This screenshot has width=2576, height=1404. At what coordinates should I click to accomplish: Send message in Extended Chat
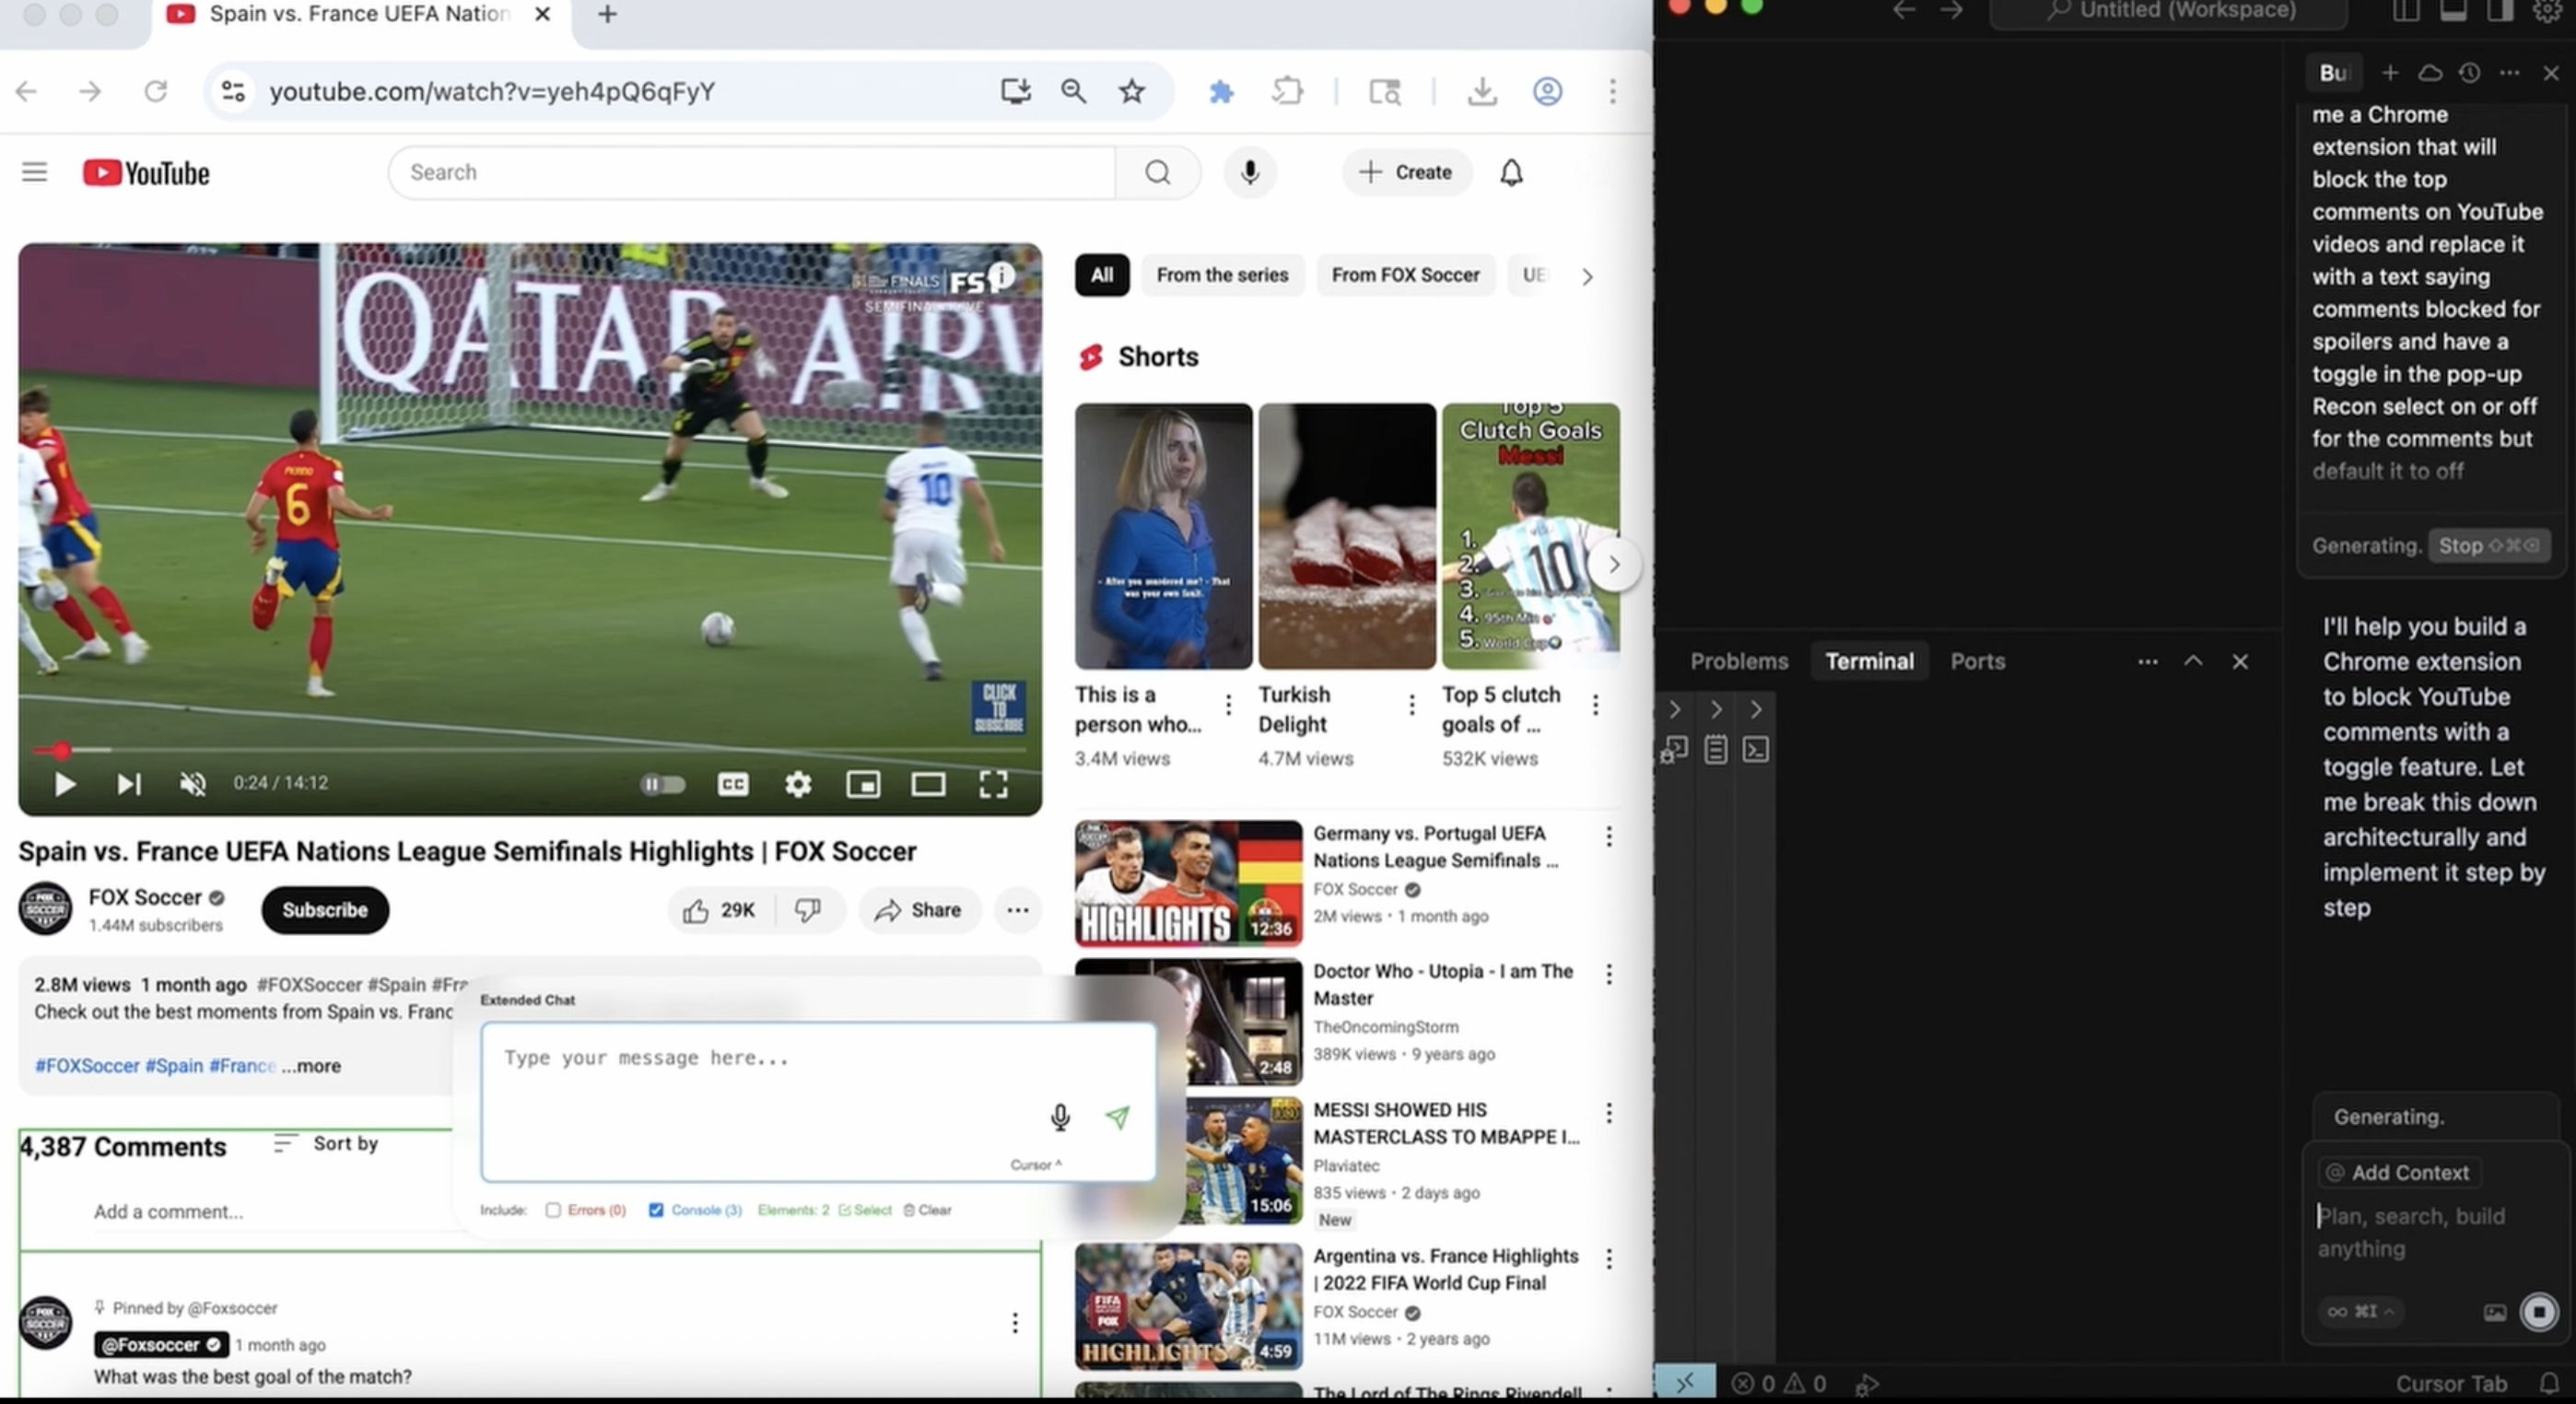click(1118, 1117)
